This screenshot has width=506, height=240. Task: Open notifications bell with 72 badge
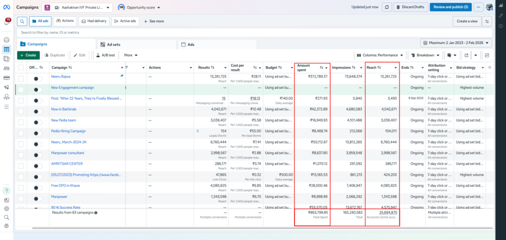tap(7, 22)
